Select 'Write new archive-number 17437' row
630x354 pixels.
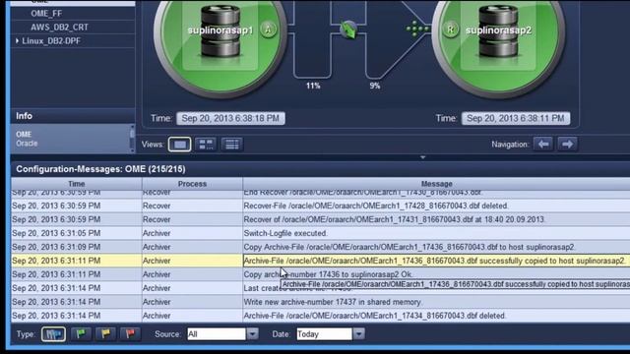point(321,302)
